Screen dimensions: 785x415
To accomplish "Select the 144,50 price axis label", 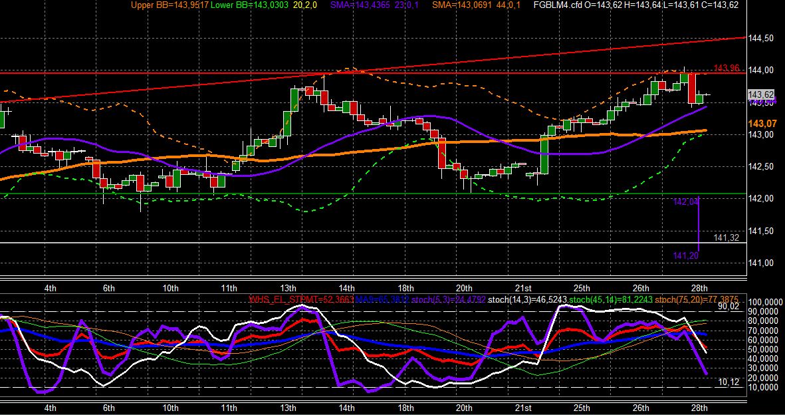I will [x=762, y=38].
